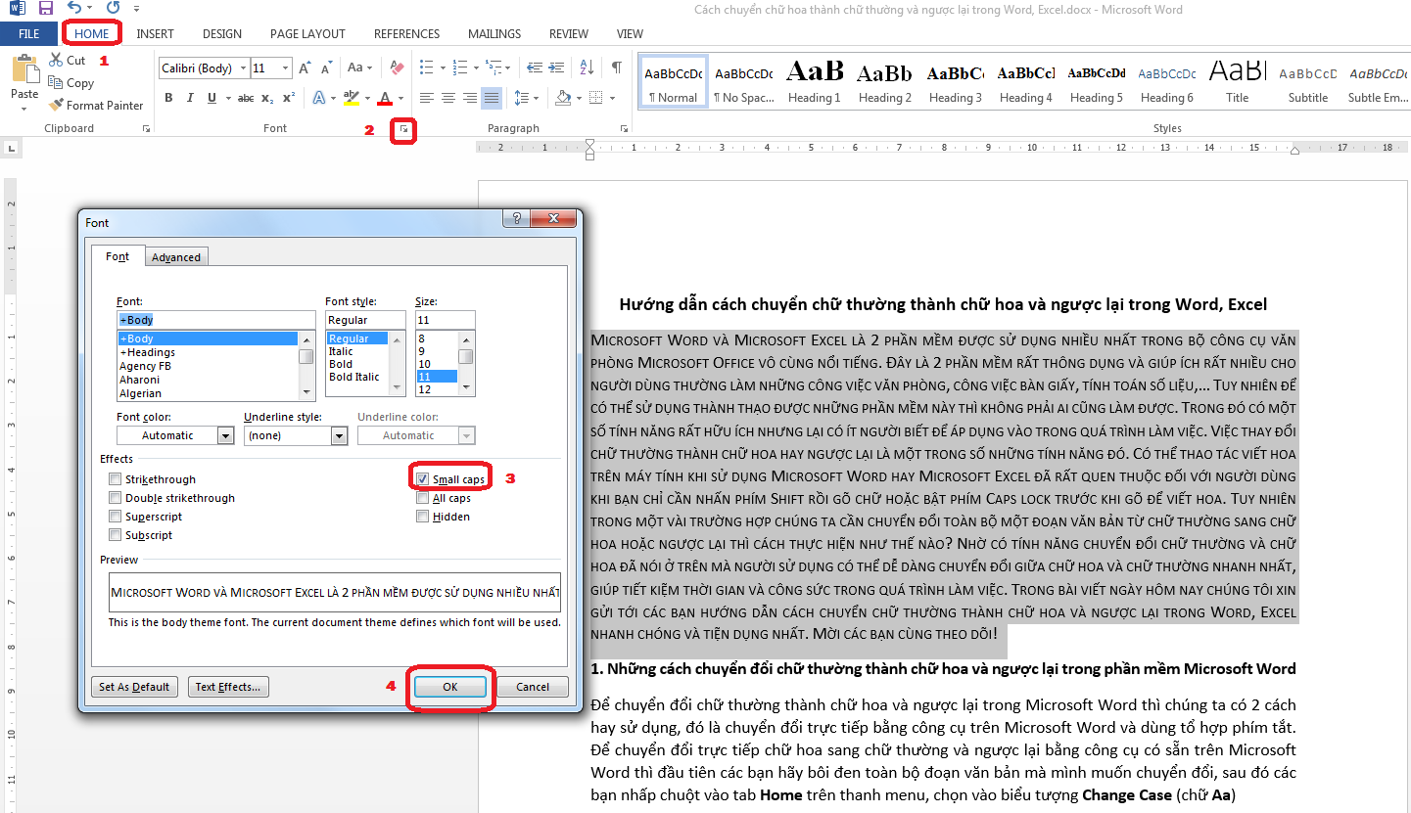Enable the All caps checkbox
1411x813 pixels.
422,497
